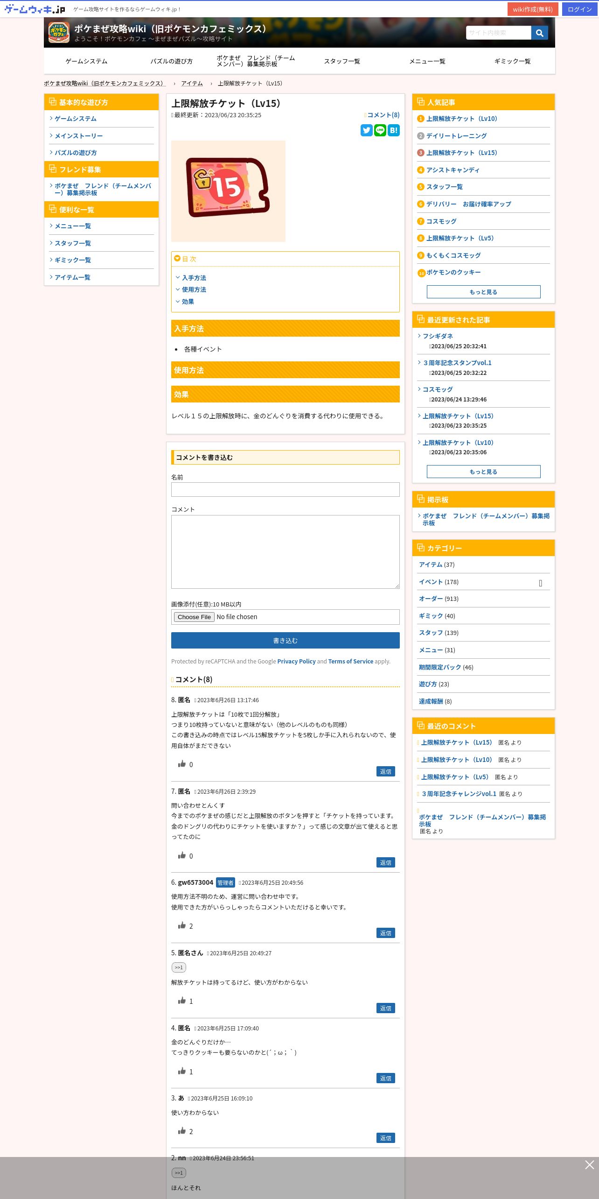Like 匿名さん's 5th comment with thumbs-up
599x1199 pixels.
(182, 1001)
